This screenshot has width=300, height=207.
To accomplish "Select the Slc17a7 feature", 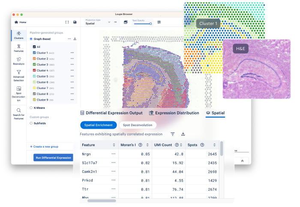I will (x=90, y=163).
